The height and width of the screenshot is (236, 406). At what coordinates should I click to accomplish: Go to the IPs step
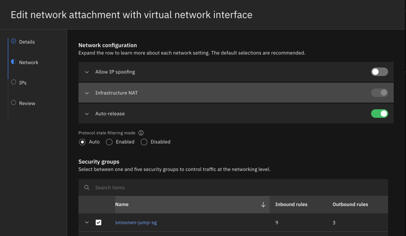point(23,83)
